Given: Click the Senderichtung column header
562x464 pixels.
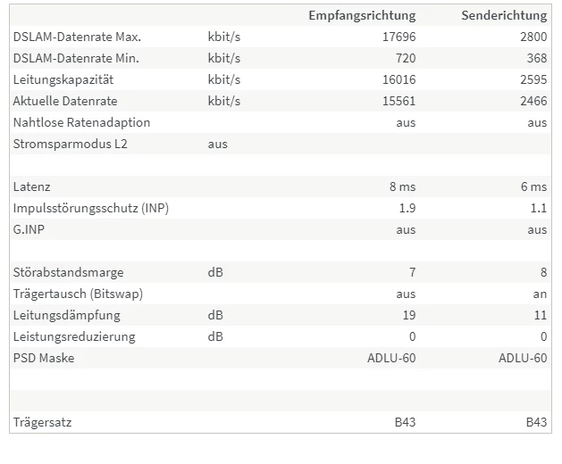Looking at the screenshot, I should [504, 15].
